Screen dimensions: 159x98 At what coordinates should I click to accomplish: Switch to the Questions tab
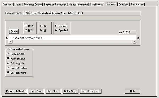coord(123,4)
